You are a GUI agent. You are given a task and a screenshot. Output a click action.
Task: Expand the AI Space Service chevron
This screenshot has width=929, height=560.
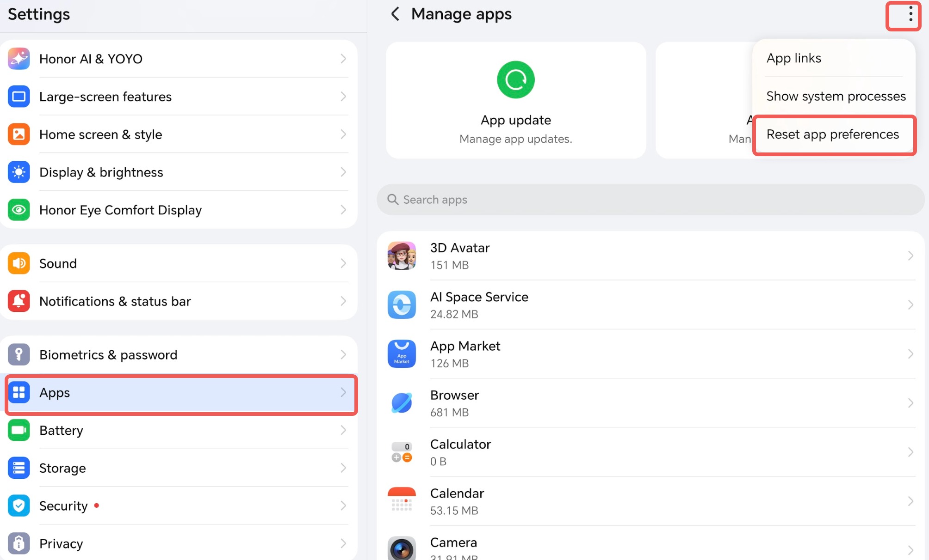pos(910,305)
